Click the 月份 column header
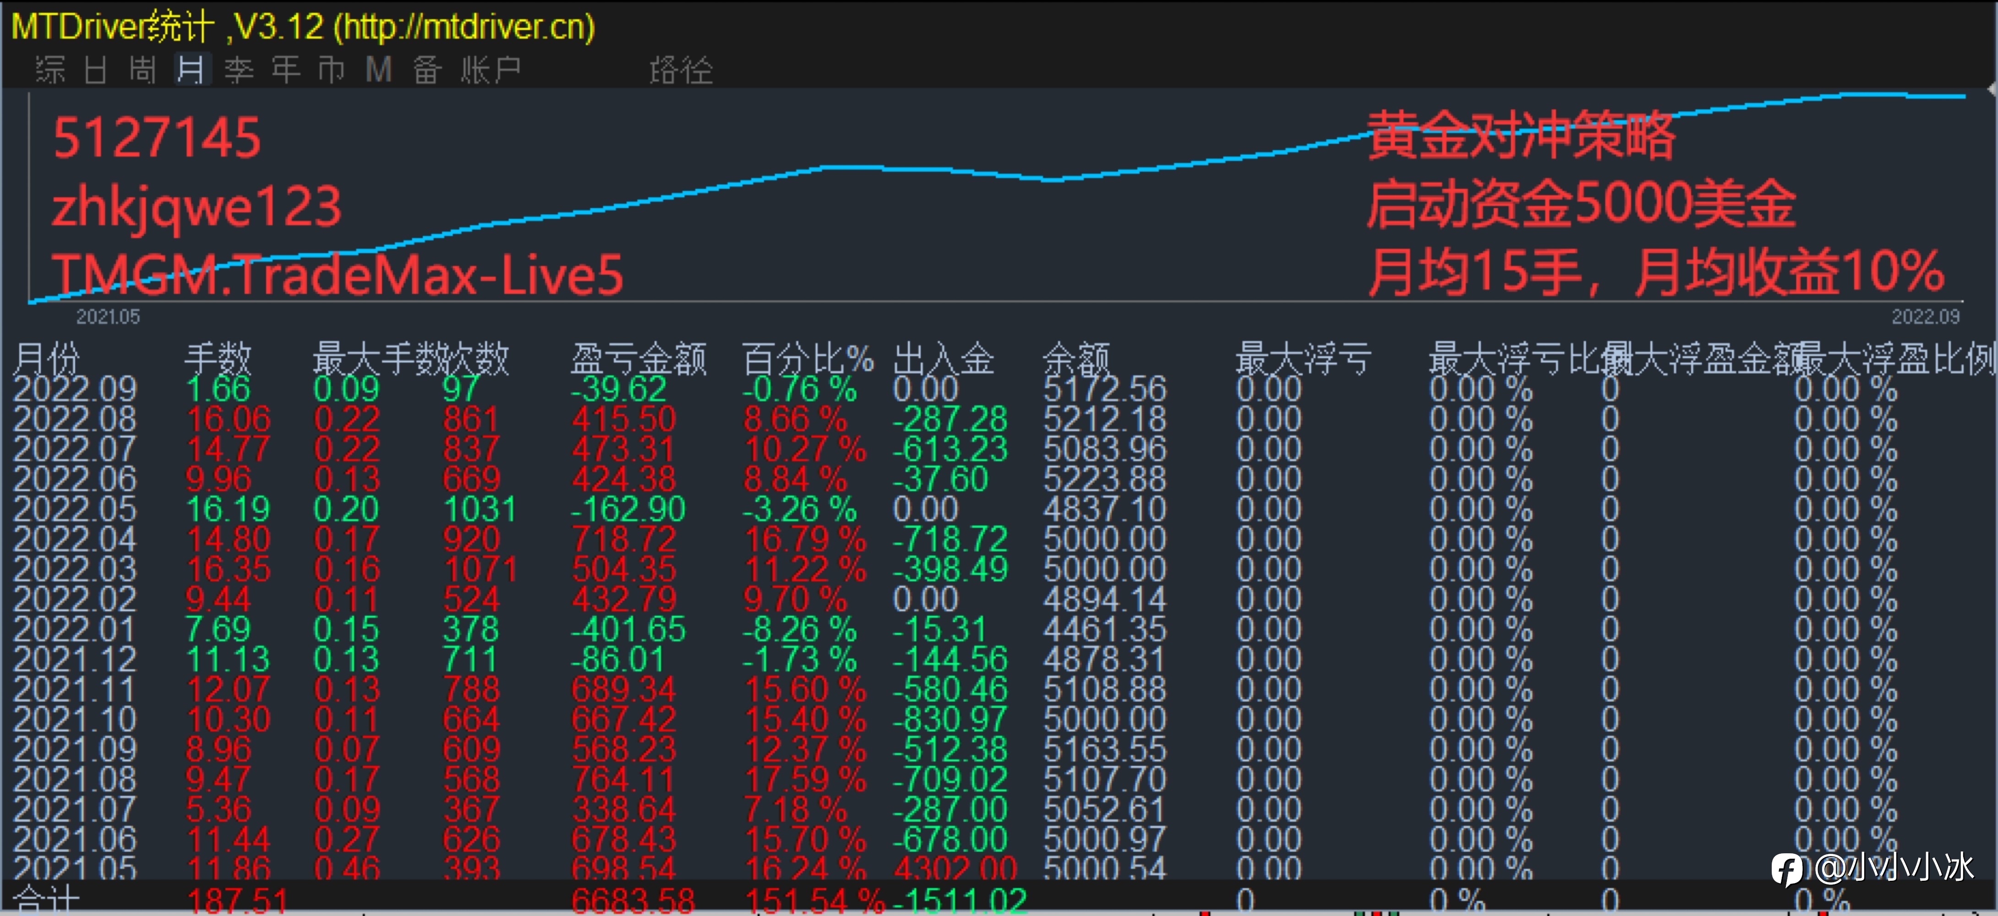The image size is (1998, 916). (x=47, y=359)
